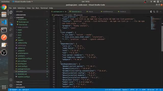Open the File menu
This screenshot has height=91, width=163.
click(x=10, y=8)
